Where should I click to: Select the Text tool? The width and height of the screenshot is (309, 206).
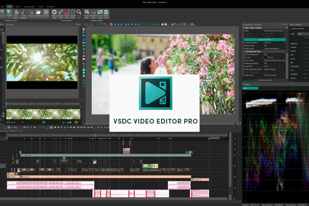tap(84, 53)
